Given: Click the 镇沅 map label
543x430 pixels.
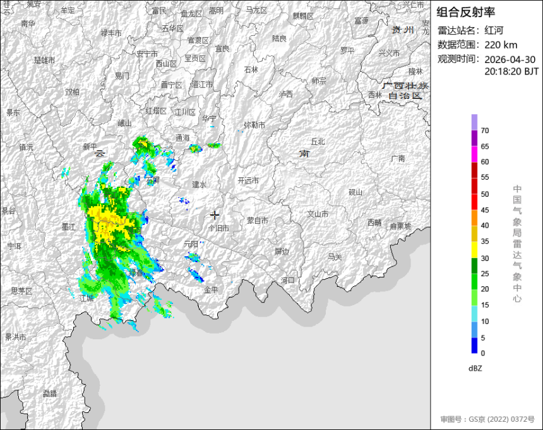Looking at the screenshot, I should [27, 147].
